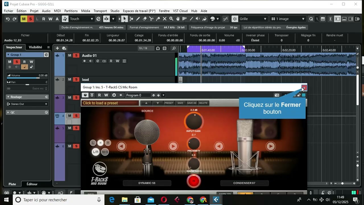The image size is (364, 205).
Task: Select the M/S mode in Mic Room
Action: coord(105,152)
